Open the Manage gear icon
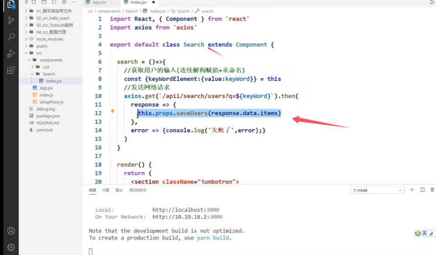This screenshot has height=255, width=436. pos(11,247)
